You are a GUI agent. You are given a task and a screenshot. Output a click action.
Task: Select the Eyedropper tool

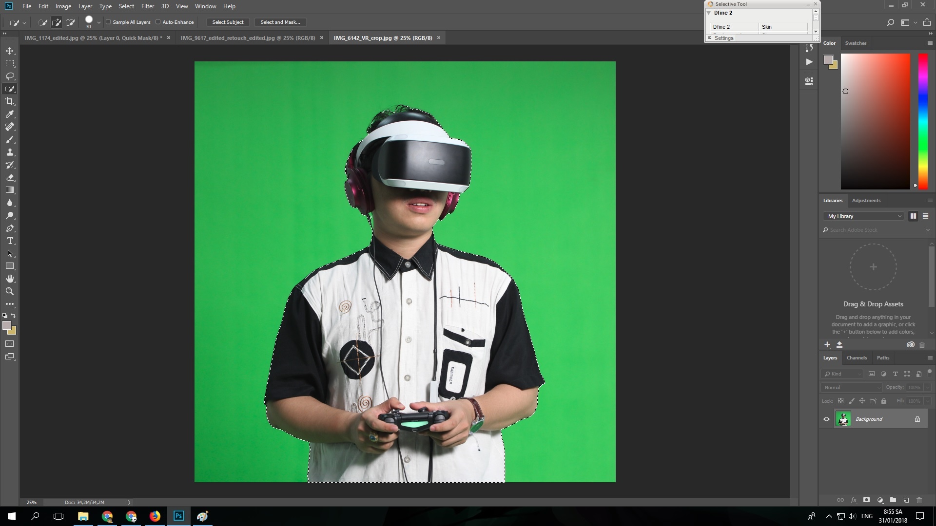pyautogui.click(x=10, y=114)
